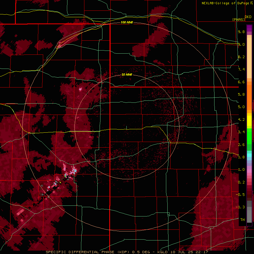Click the 6.6 scale label
This screenshot has width=254, height=254.
point(241,82)
